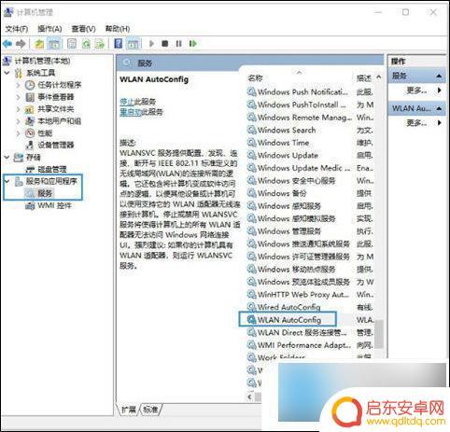Click the Pause Service icon
The height and width of the screenshot is (432, 450).
(178, 44)
